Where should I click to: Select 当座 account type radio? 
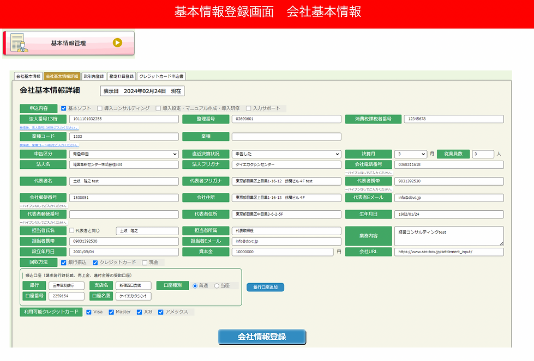[217, 286]
